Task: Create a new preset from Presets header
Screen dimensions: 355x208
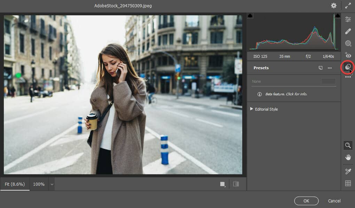Action: [x=321, y=68]
